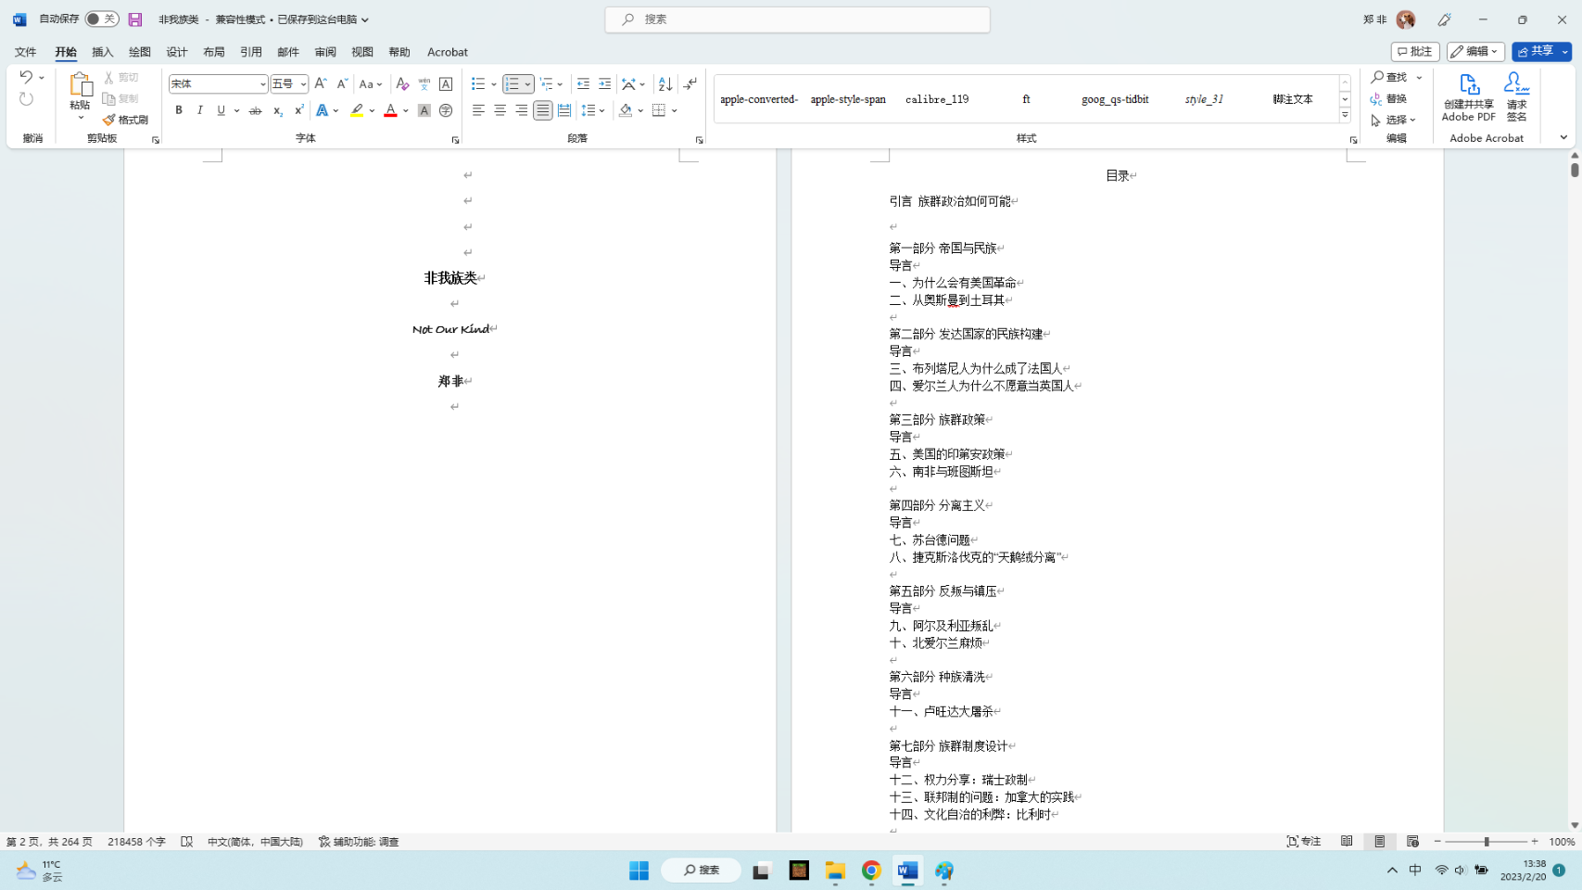The height and width of the screenshot is (890, 1582).
Task: Click the strikethrough text icon
Action: [x=255, y=110]
